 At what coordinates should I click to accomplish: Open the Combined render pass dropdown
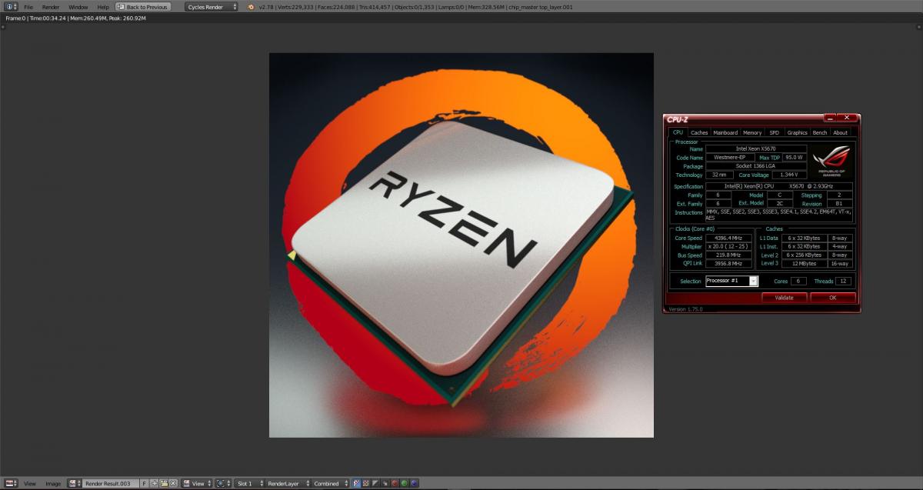(x=330, y=483)
